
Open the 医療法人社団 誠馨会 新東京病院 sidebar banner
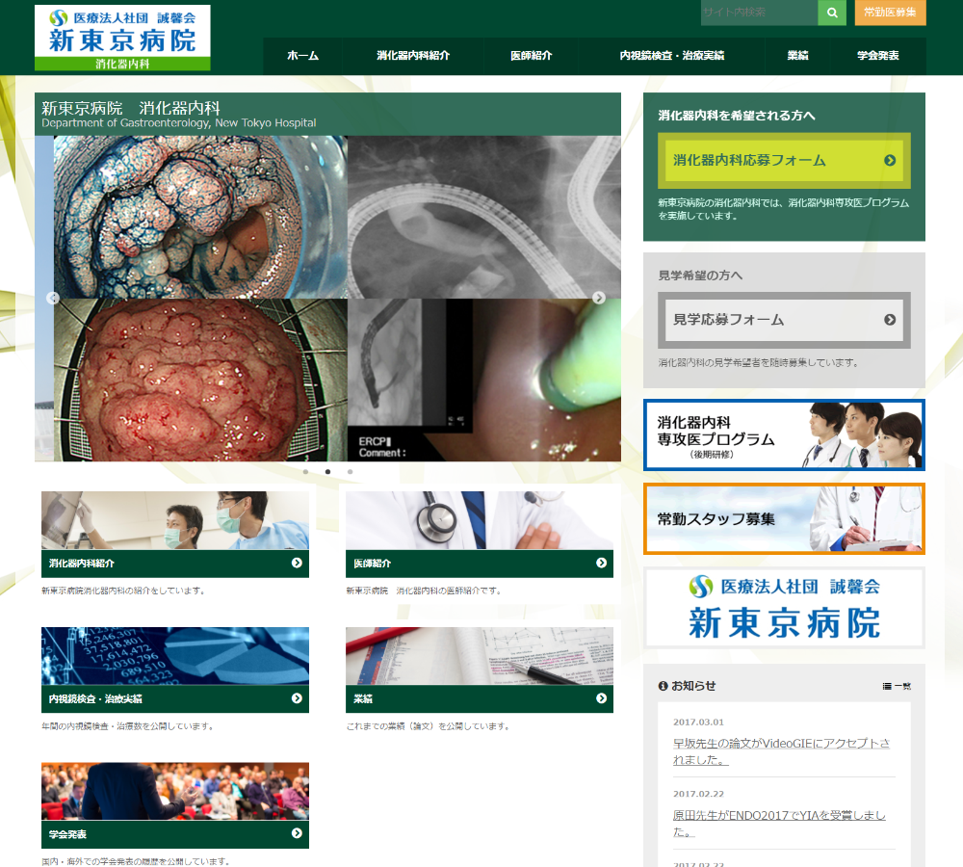784,607
